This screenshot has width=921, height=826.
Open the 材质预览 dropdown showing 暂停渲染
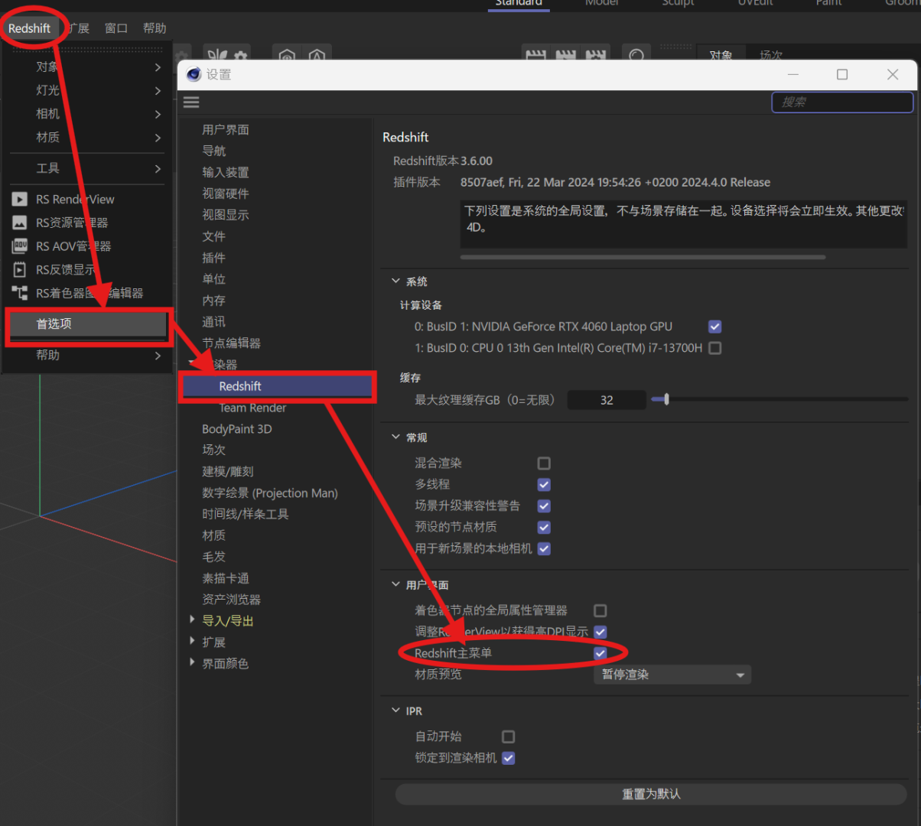[x=672, y=675]
